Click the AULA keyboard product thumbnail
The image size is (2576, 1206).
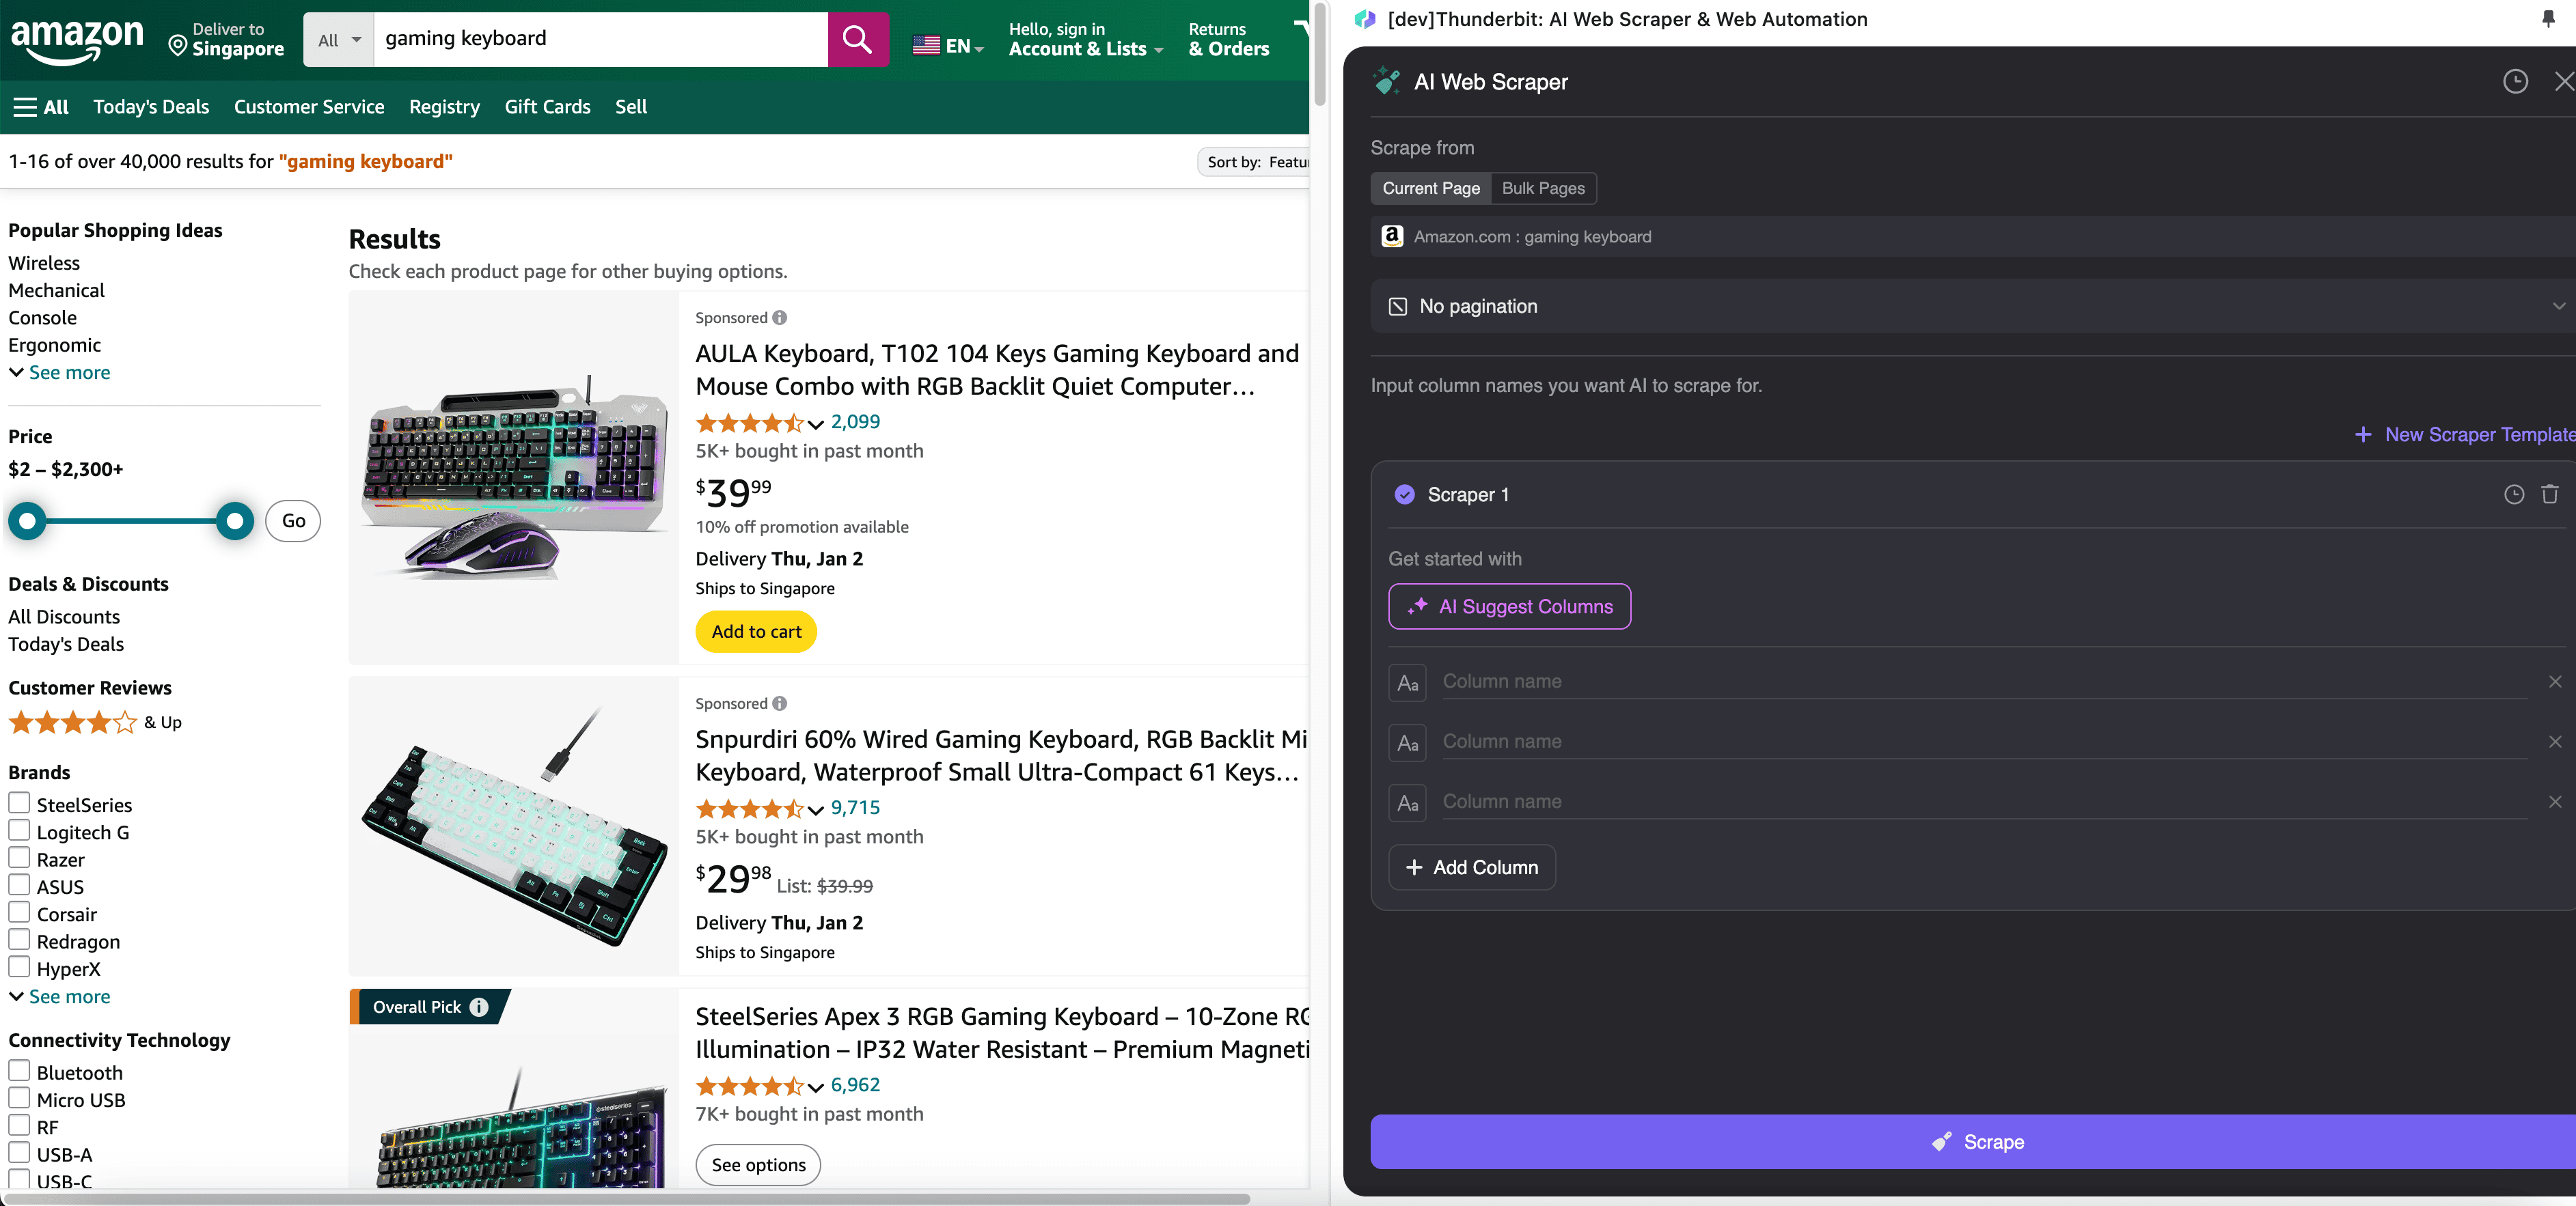pyautogui.click(x=514, y=477)
